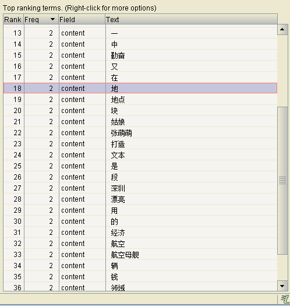
Task: Select the highlighted rank 18 row 地
Action: point(140,89)
